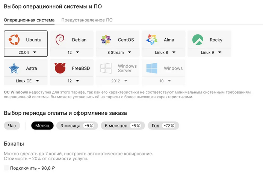Open Ubuntu 20.04 version dropdown
Screen dimensions: 263x175
(x=26, y=52)
